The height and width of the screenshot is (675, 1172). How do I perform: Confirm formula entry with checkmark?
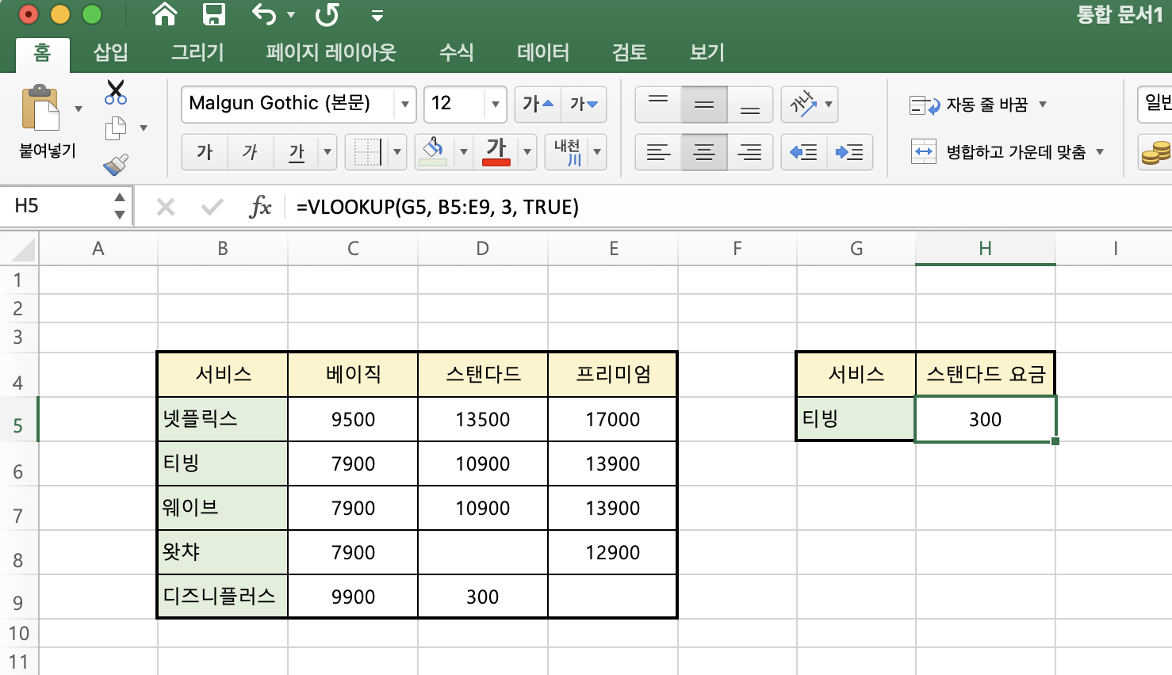[x=212, y=207]
